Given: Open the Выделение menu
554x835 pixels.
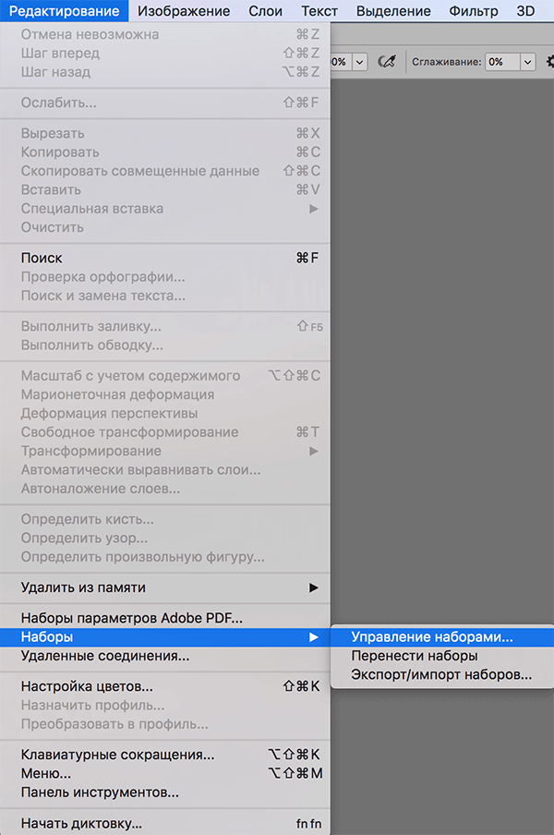Looking at the screenshot, I should 393,11.
